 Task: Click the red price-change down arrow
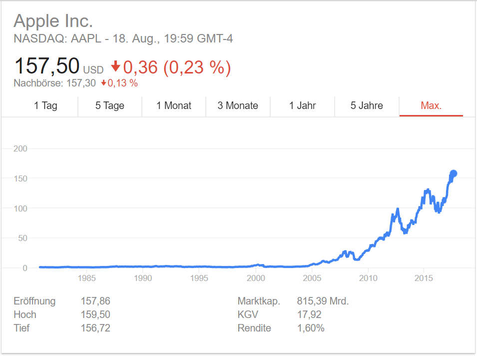pos(116,66)
